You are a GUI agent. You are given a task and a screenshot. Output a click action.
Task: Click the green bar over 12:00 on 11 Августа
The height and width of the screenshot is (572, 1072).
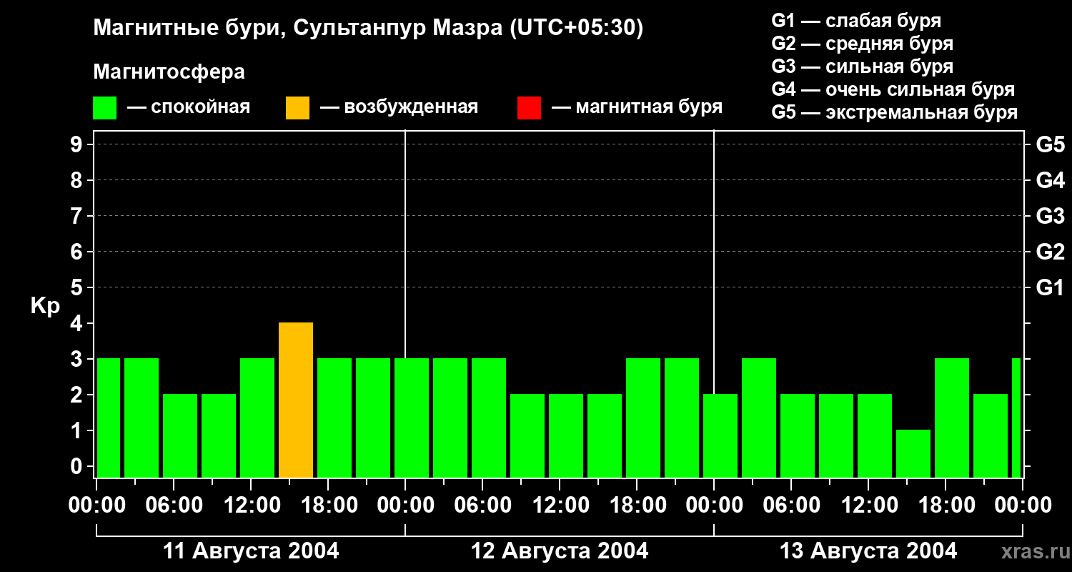click(257, 418)
